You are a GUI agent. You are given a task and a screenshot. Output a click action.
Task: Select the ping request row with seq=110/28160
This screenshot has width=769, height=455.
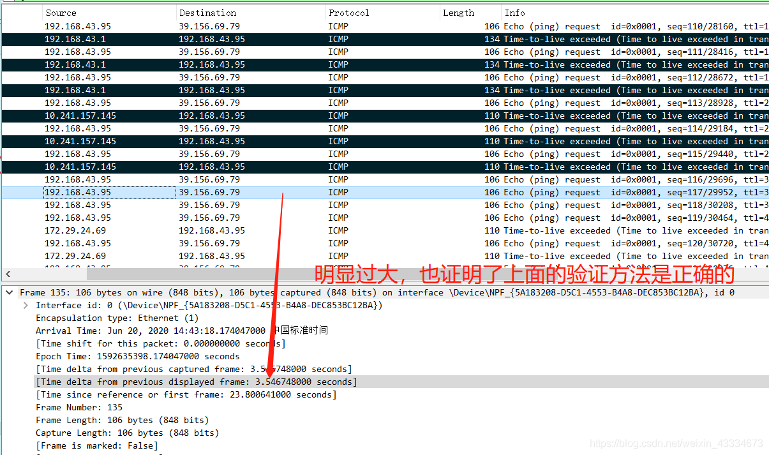[x=384, y=26]
